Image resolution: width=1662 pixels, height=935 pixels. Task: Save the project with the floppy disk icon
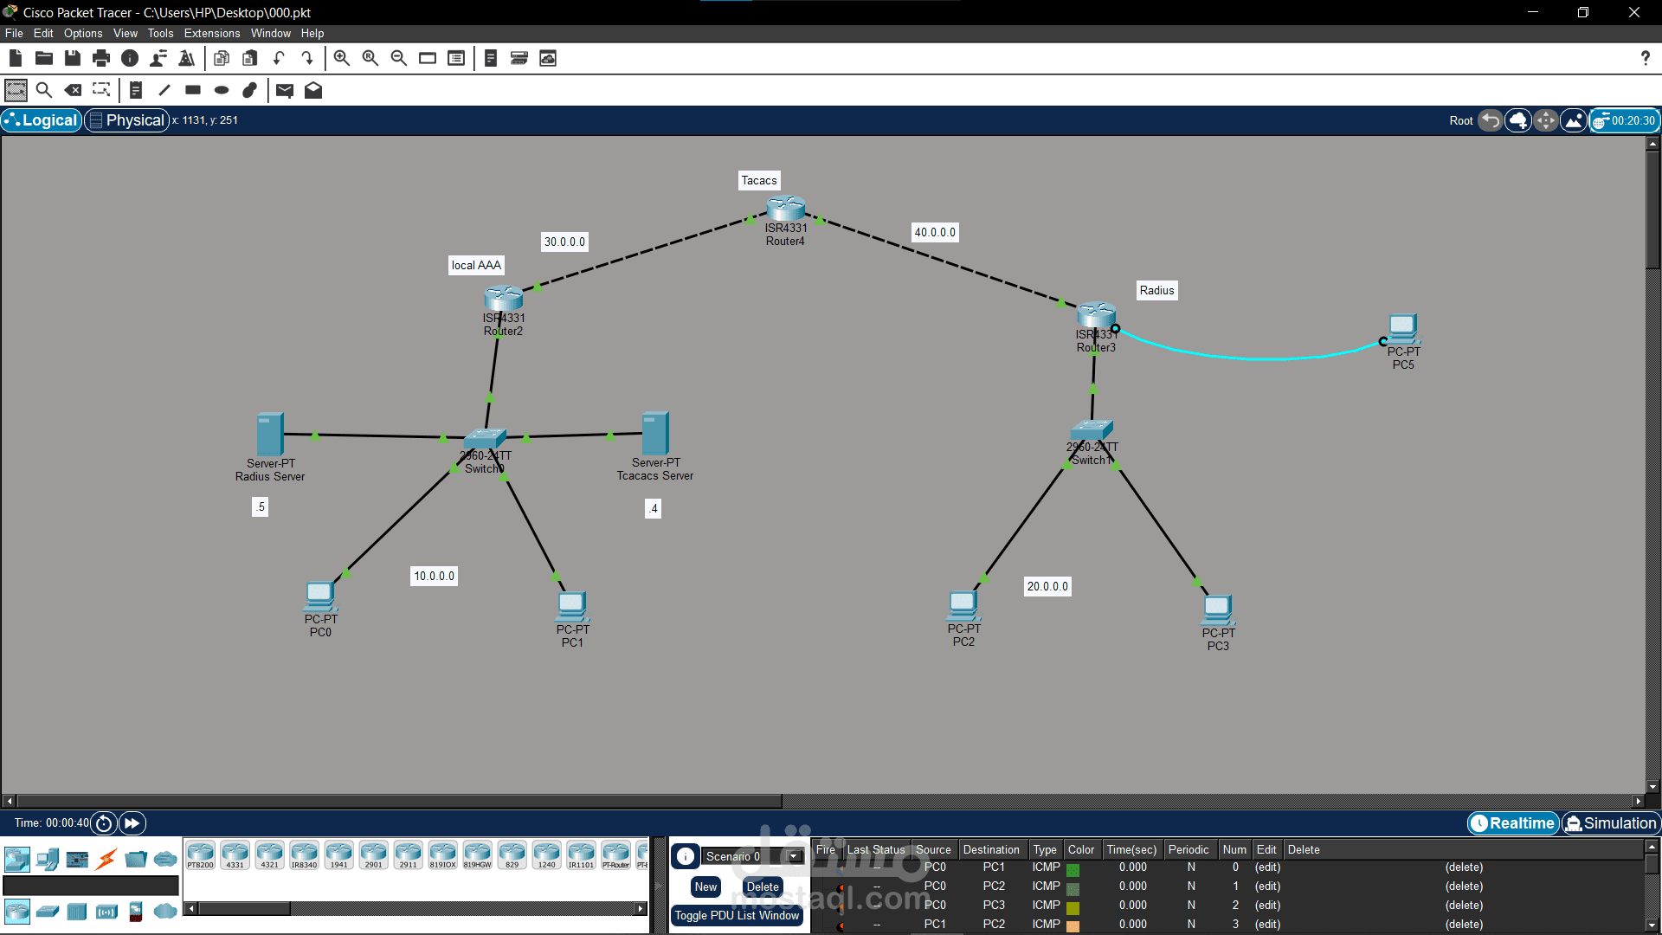pos(73,58)
